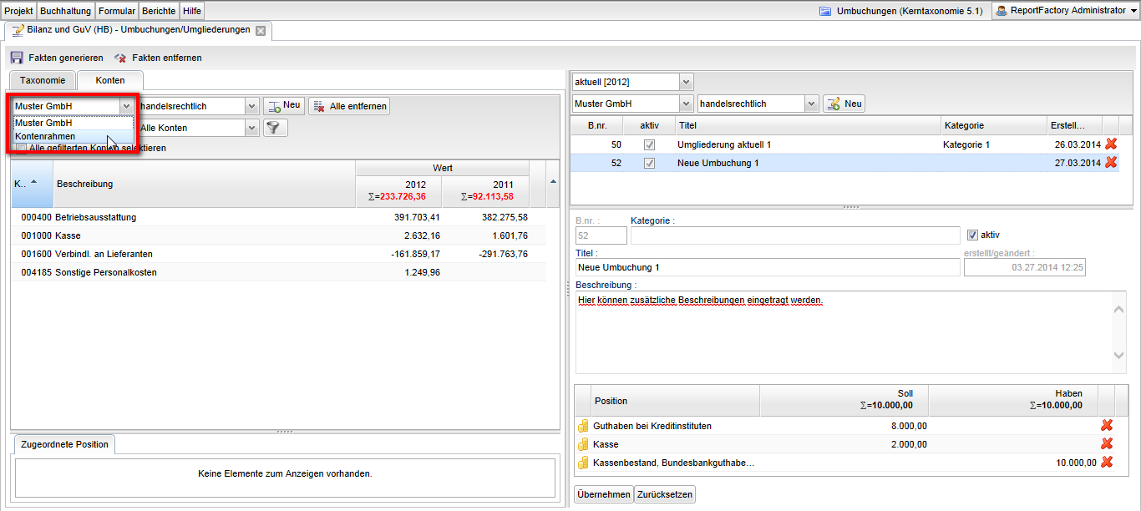Click the Umbuchungen folder icon in header

pos(825,11)
